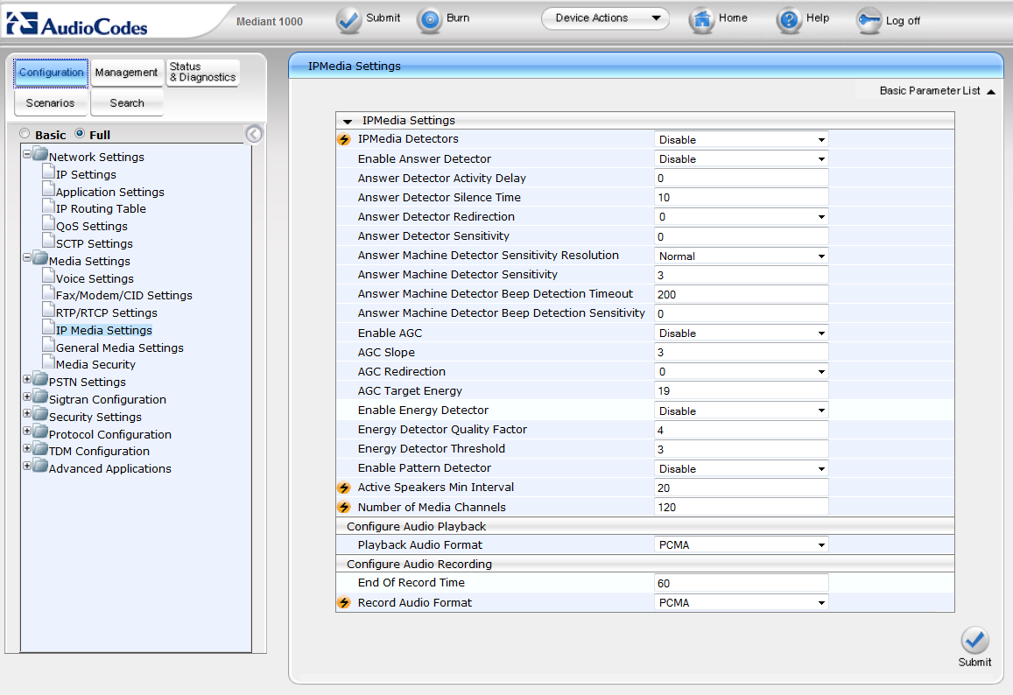Image resolution: width=1013 pixels, height=695 pixels.
Task: Go to Home via house icon
Action: [701, 20]
